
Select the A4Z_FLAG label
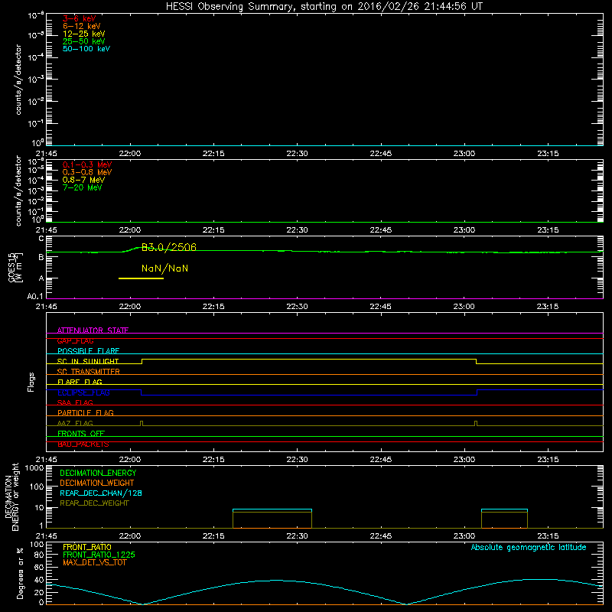pyautogui.click(x=75, y=423)
